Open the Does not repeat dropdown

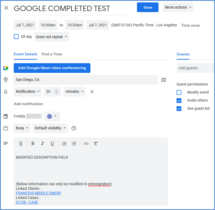point(51,37)
